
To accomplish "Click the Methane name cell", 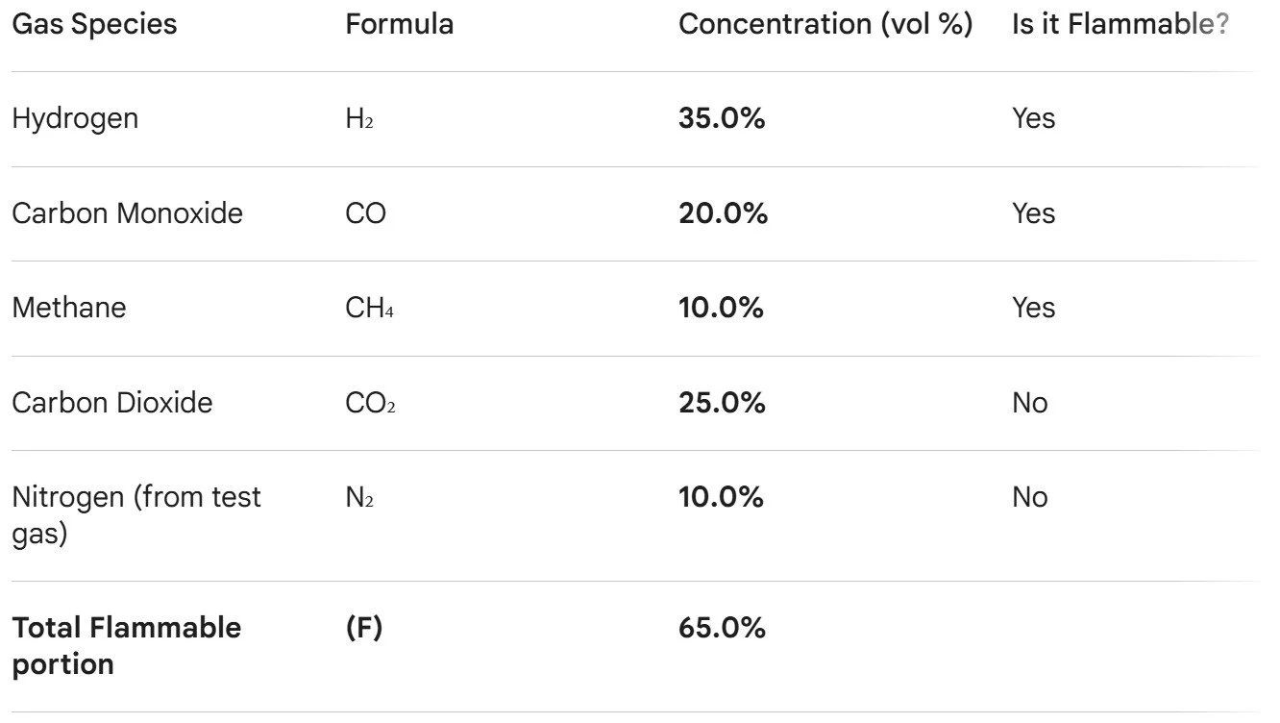I will (69, 308).
